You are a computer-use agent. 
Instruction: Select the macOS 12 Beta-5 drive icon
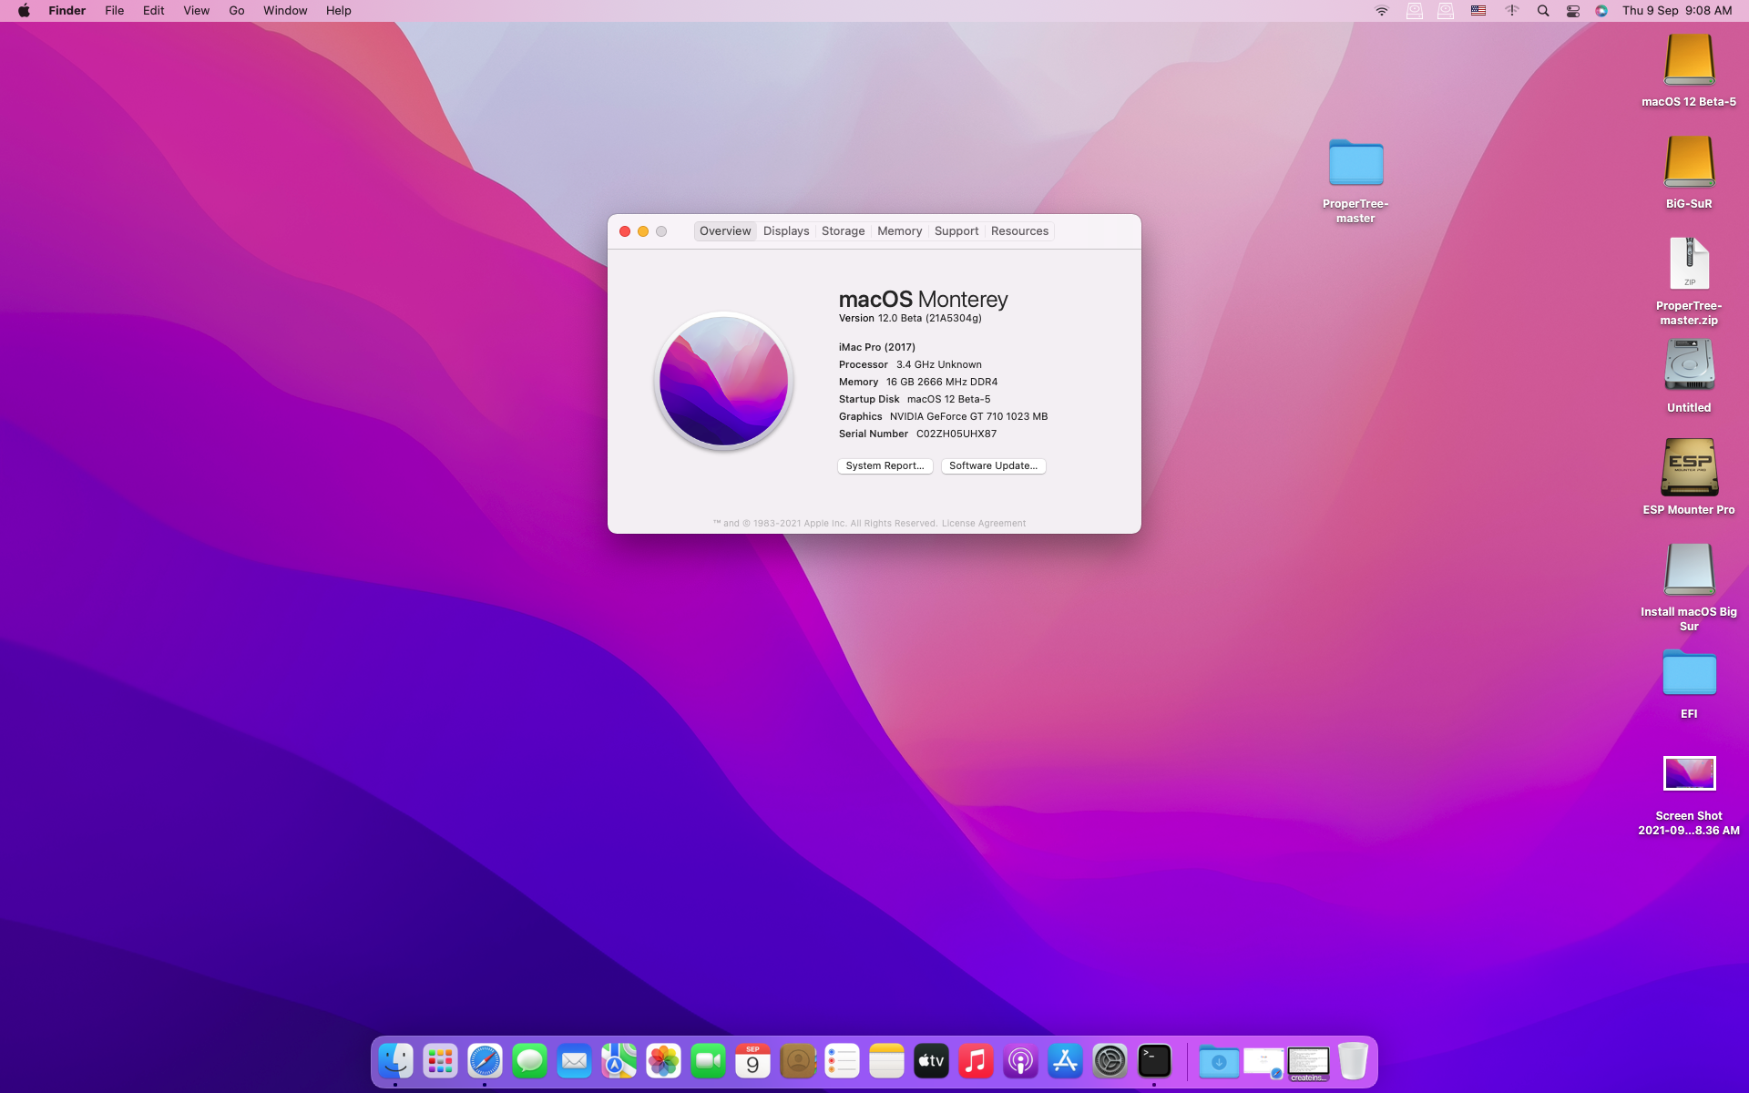point(1689,60)
